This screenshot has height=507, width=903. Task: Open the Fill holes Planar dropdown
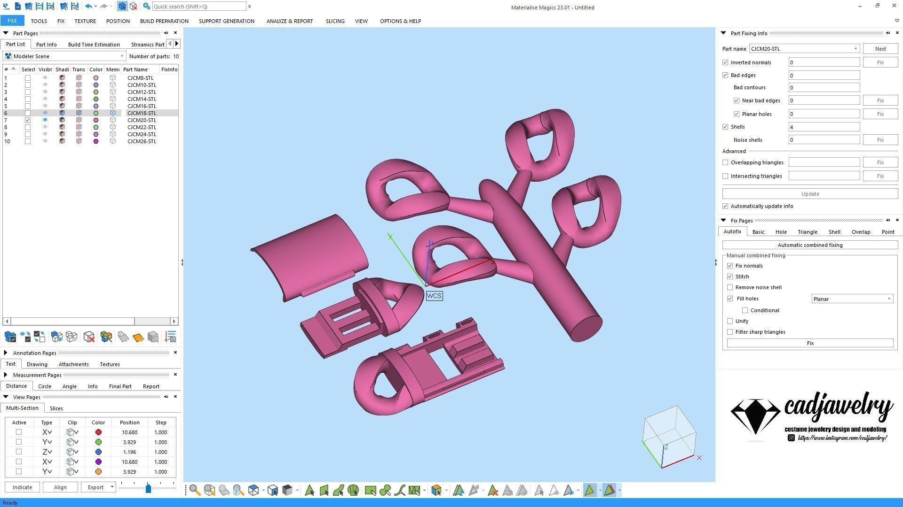point(852,299)
